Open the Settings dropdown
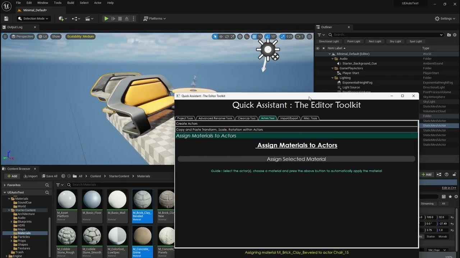This screenshot has width=460, height=258. click(445, 19)
